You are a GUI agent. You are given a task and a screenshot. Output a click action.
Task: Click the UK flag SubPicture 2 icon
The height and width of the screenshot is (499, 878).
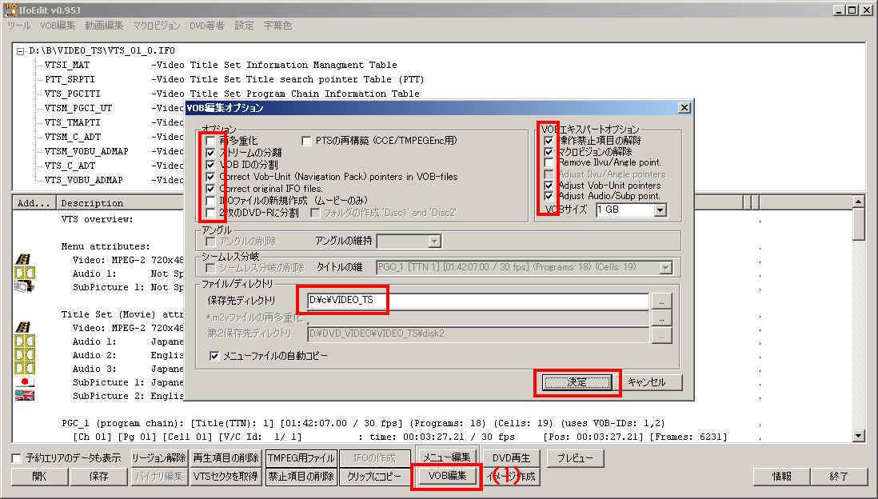pos(24,396)
